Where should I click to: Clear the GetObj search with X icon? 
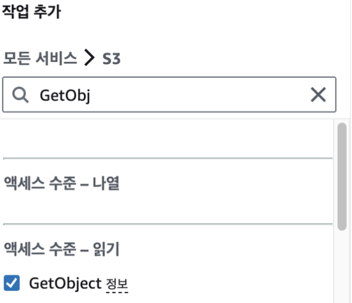point(318,95)
